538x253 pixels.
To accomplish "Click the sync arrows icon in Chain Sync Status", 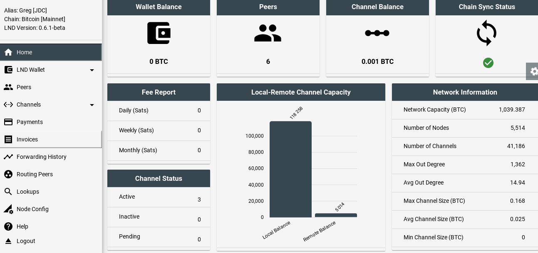I will pos(486,33).
